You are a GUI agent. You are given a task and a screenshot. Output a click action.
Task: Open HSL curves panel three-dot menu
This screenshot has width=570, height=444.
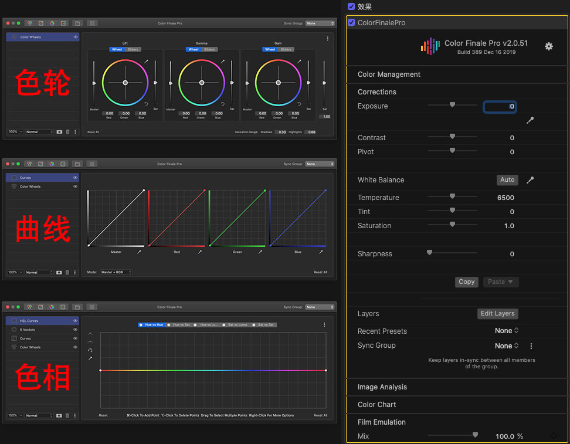(x=324, y=325)
